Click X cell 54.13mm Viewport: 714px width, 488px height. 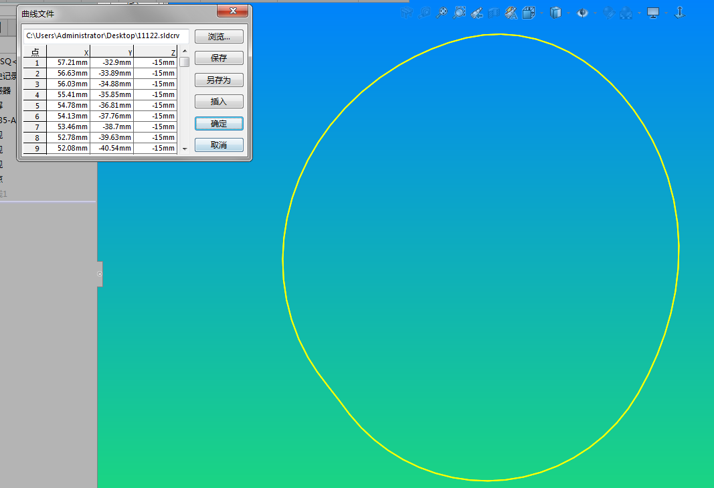[x=68, y=116]
